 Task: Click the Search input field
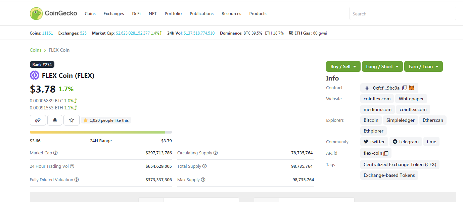pos(403,13)
